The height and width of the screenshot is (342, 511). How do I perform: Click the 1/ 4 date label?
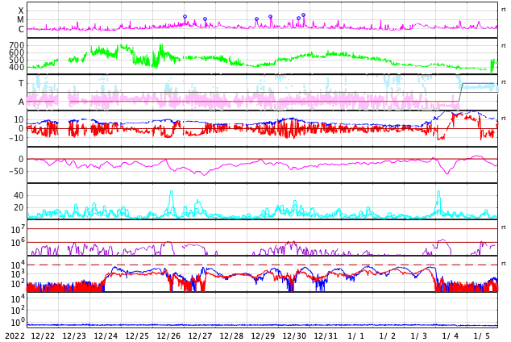point(450,336)
